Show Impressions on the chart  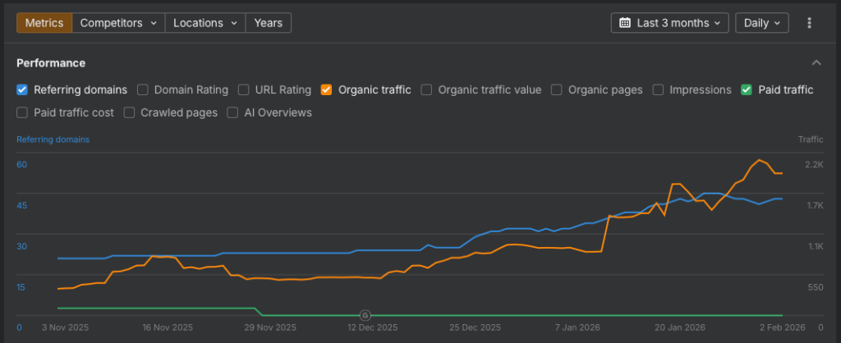[658, 89]
